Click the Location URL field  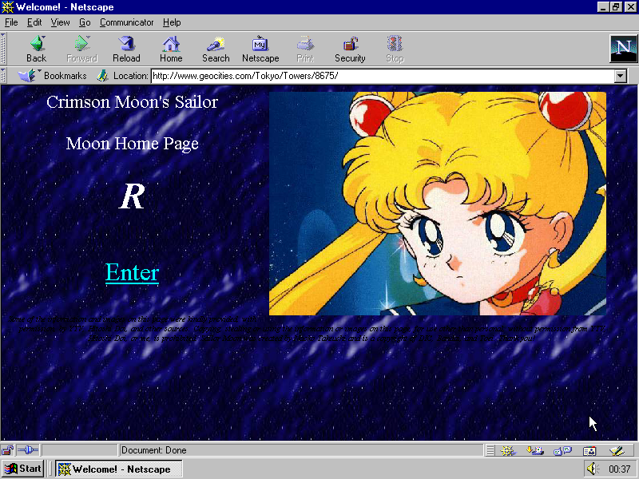(383, 76)
